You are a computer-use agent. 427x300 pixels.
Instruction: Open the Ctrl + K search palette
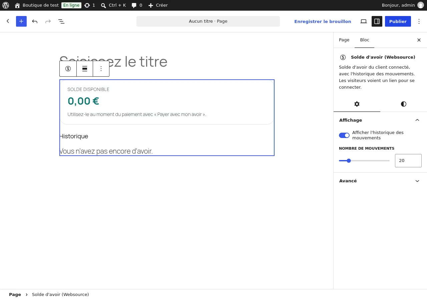coord(113,5)
